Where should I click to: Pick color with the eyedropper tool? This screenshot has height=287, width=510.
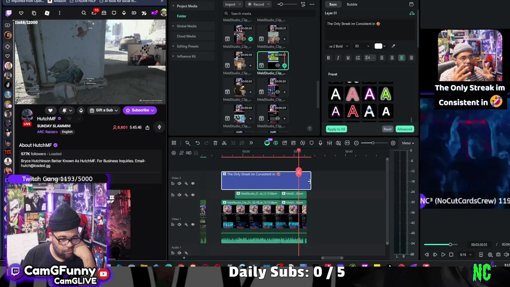(x=393, y=46)
